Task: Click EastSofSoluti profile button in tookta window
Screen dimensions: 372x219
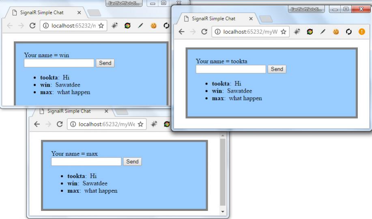Action: point(306,9)
